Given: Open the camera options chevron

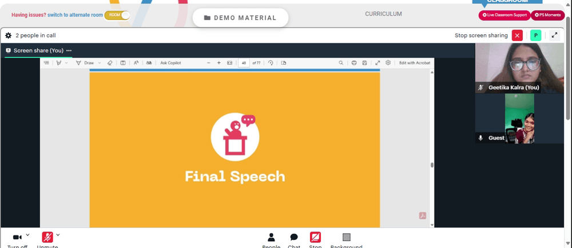Looking at the screenshot, I should click(x=27, y=235).
